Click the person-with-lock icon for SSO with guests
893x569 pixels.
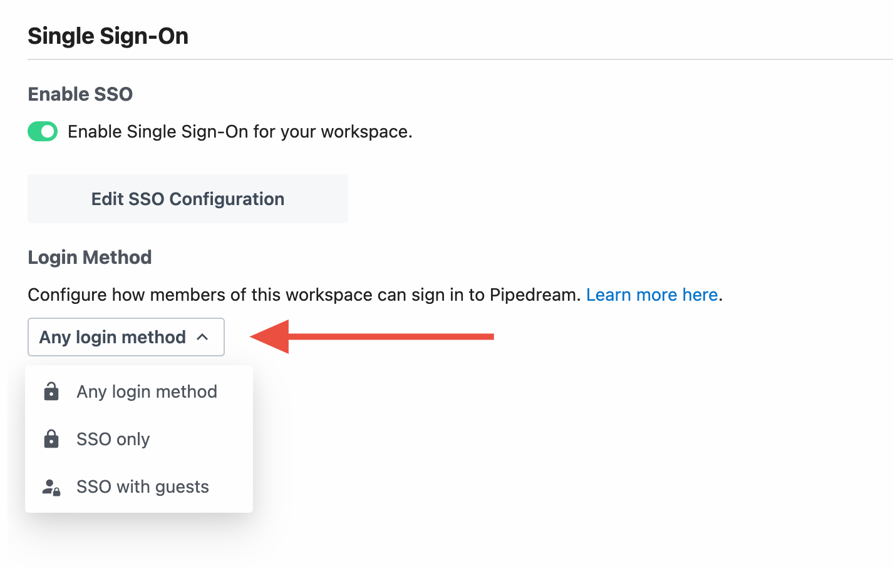point(51,487)
